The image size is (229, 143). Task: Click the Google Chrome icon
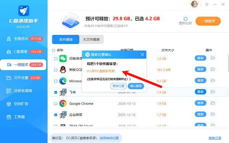pos(63,104)
